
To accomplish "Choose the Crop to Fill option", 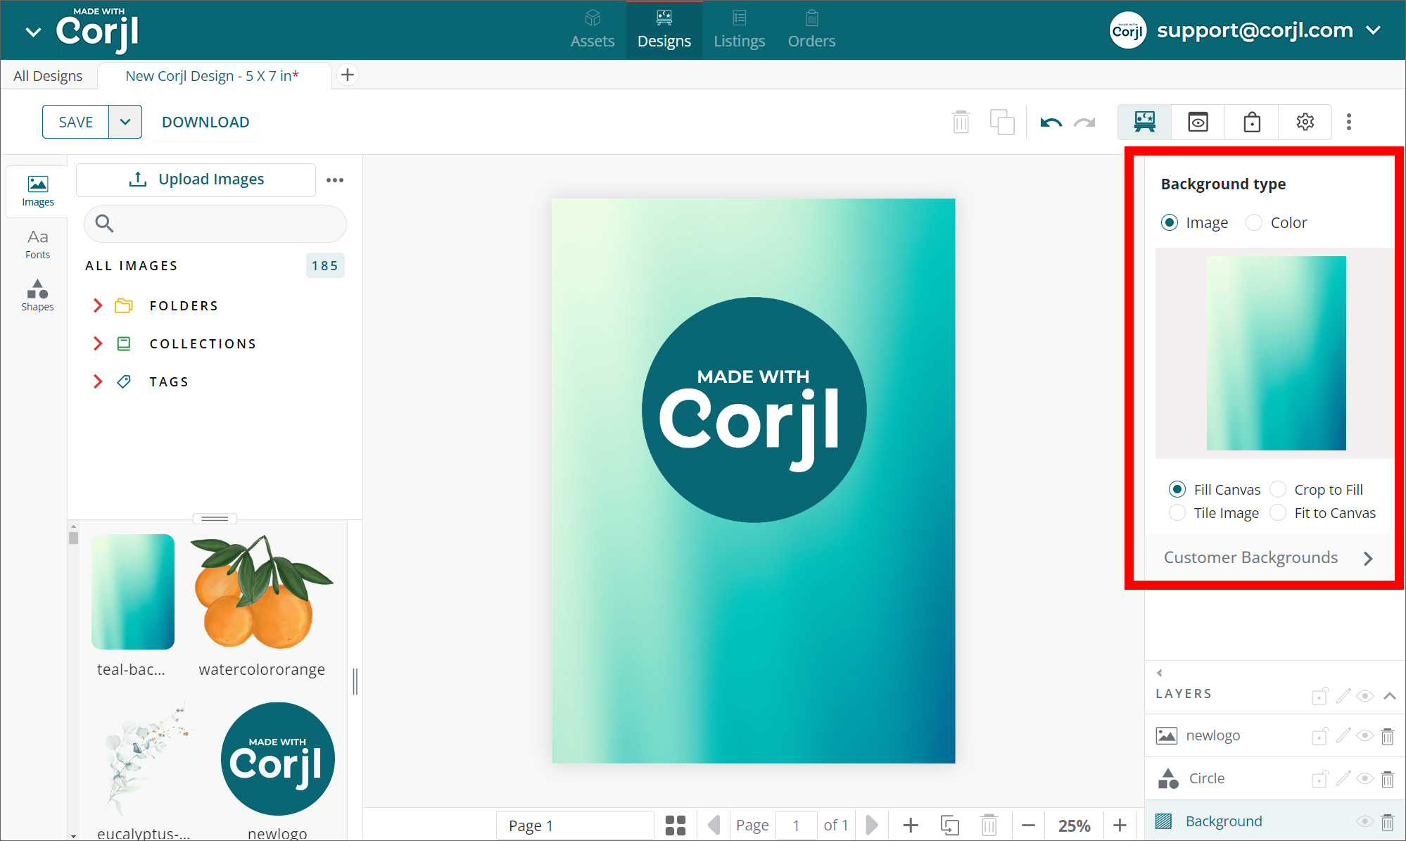I will click(1278, 489).
